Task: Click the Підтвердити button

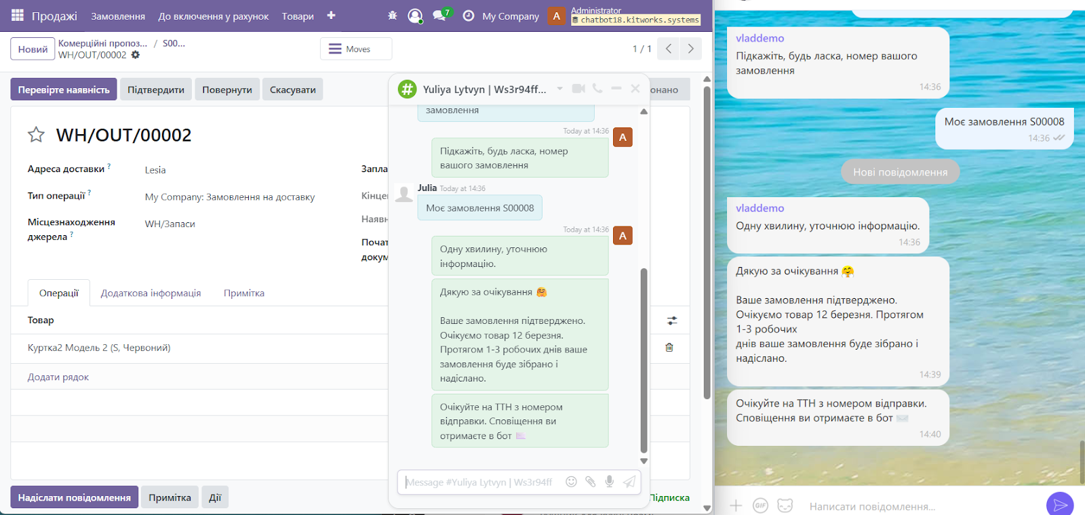Action: pos(156,89)
